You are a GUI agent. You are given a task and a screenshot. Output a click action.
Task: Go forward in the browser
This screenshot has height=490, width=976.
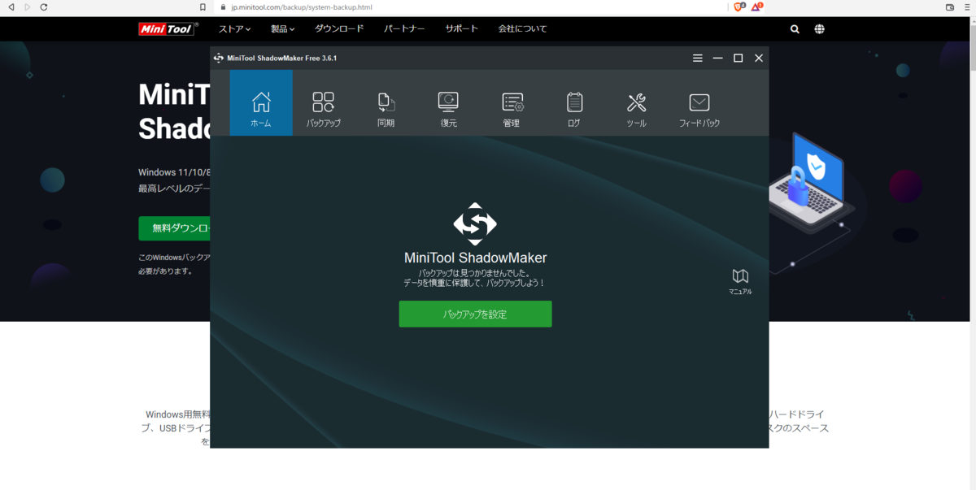point(27,7)
